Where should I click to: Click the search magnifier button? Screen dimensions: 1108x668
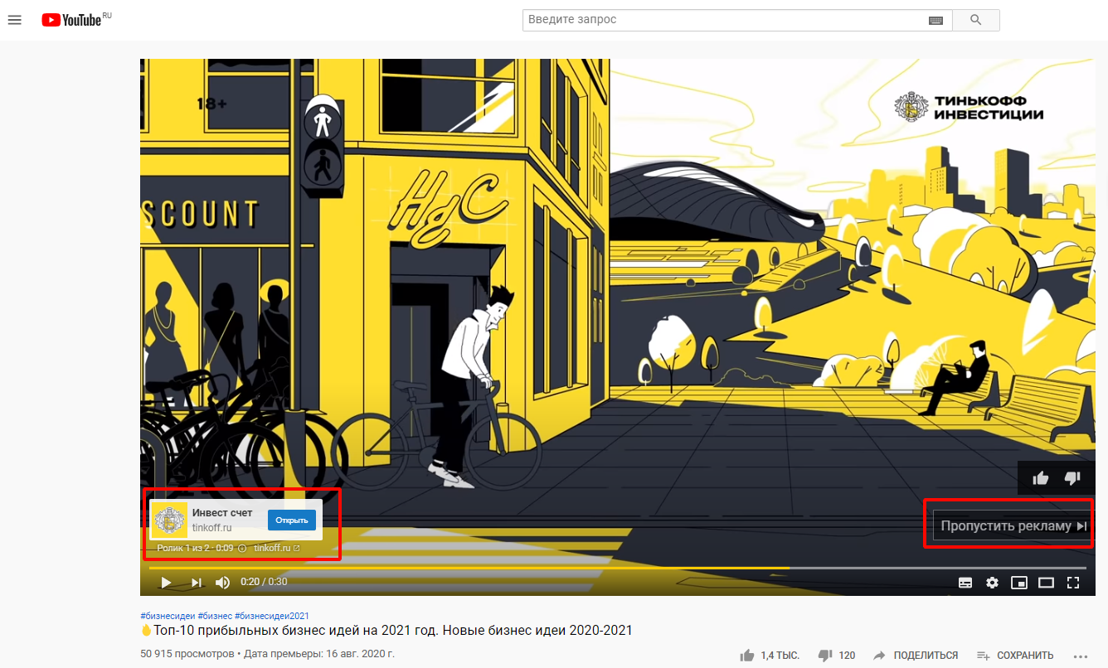tap(975, 20)
